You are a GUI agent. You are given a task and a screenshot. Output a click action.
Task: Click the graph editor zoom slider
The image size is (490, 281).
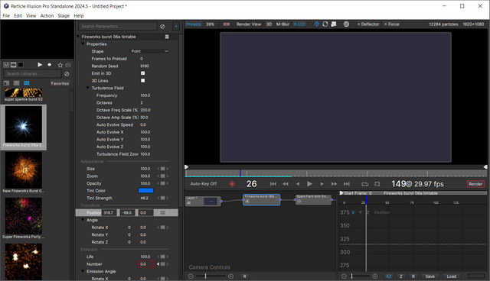coord(359,276)
